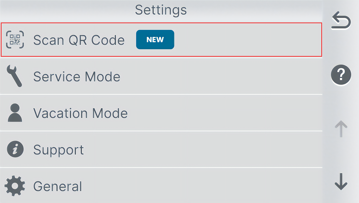Viewport: 359px width, 203px height.
Task: Open the Scan QR Code text label
Action: click(79, 40)
